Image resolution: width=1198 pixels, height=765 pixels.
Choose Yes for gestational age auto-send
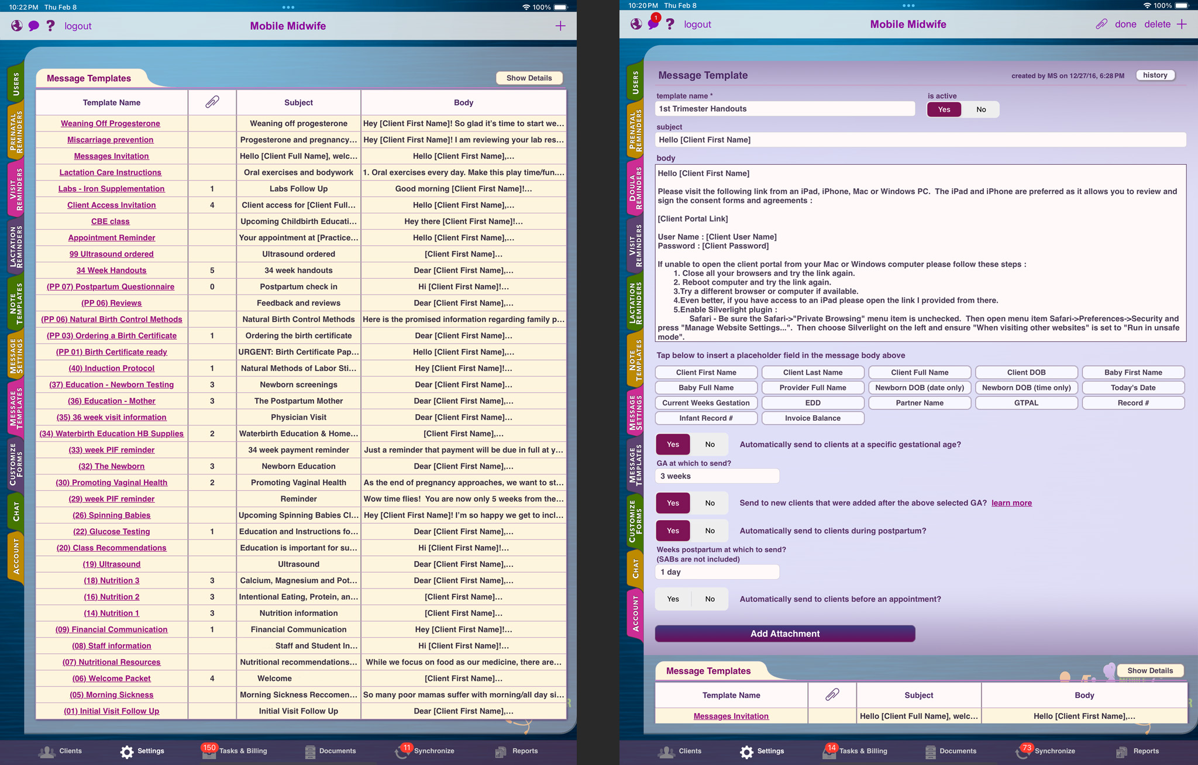pos(673,444)
